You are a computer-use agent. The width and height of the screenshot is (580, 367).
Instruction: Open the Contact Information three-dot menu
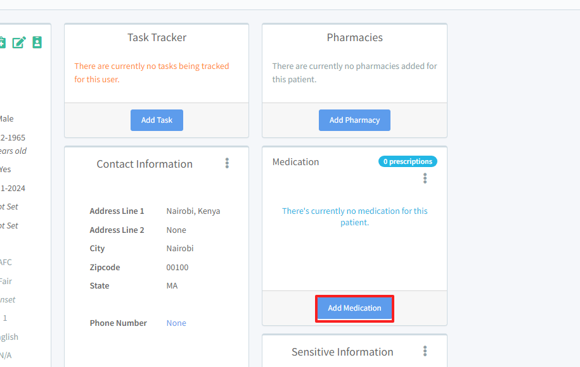click(x=227, y=163)
